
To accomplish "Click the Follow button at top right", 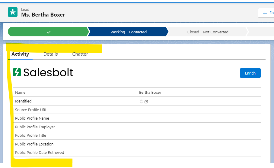I will pyautogui.click(x=266, y=13).
